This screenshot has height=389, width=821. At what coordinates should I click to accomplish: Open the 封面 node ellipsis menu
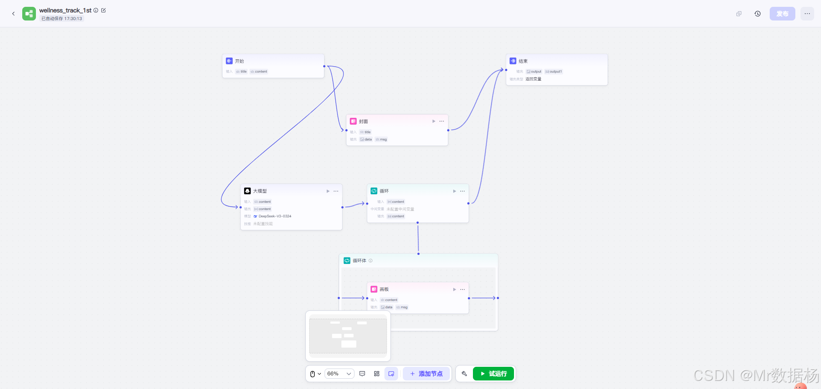[x=442, y=121]
